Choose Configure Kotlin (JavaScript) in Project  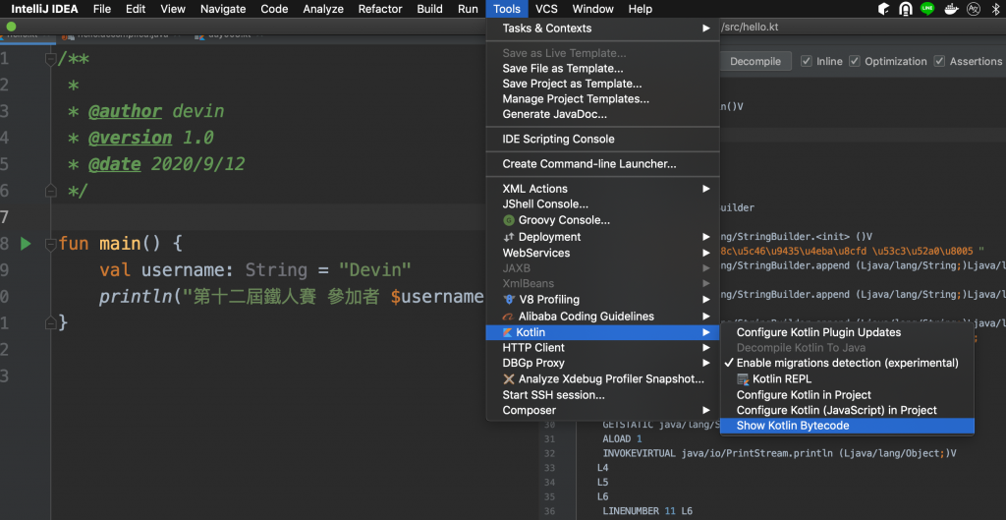coord(847,410)
